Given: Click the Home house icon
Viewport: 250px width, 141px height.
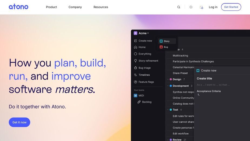Looking at the screenshot, I should (135, 47).
